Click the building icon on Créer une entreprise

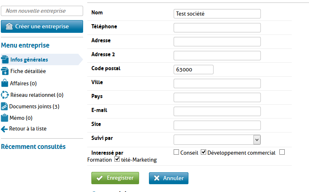point(9,26)
